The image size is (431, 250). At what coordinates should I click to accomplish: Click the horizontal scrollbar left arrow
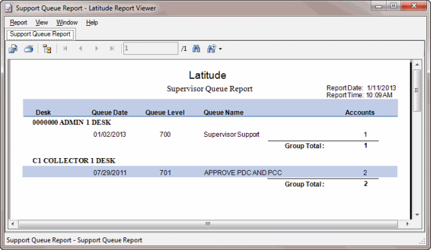13,224
